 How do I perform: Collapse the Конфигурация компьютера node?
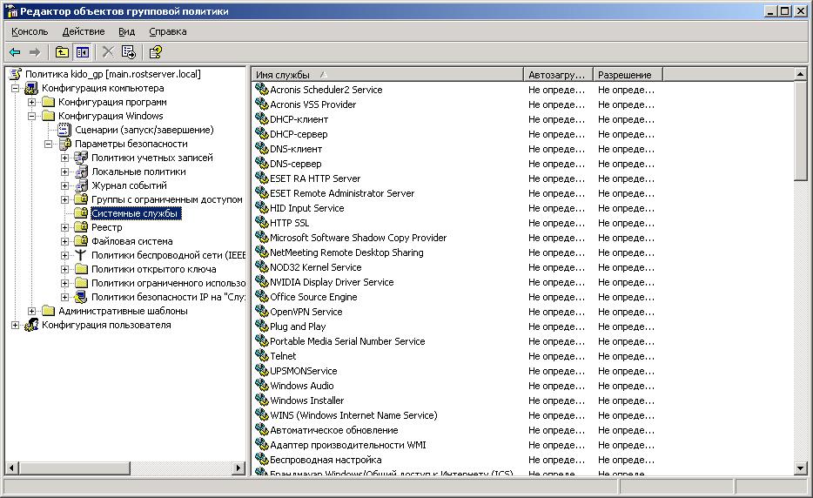(15, 88)
